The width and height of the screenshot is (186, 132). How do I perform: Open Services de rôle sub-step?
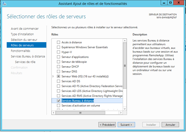click(25, 62)
